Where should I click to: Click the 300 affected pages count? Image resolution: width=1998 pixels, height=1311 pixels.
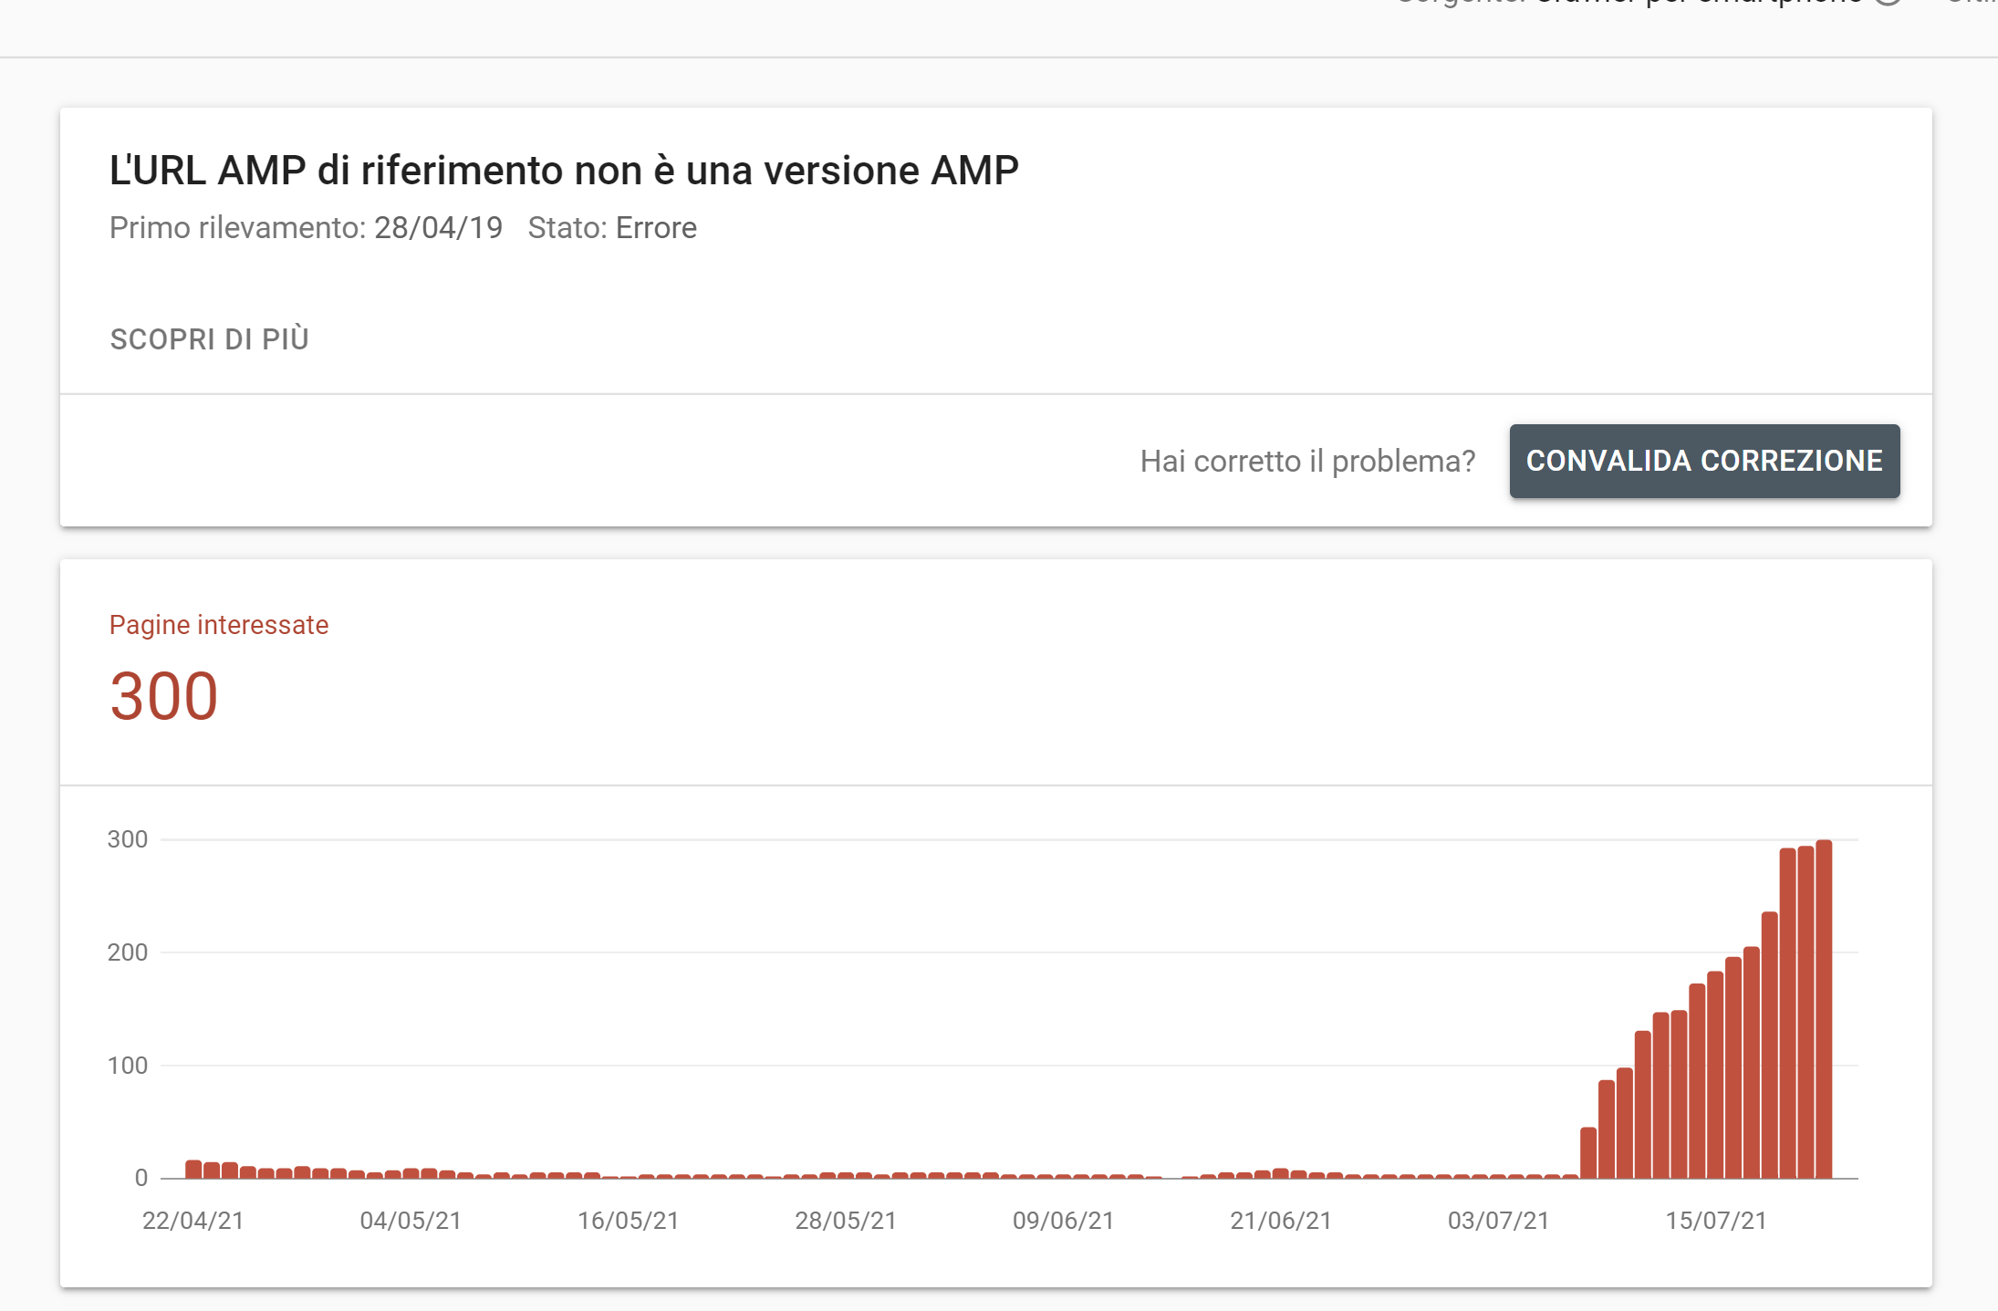click(x=164, y=696)
